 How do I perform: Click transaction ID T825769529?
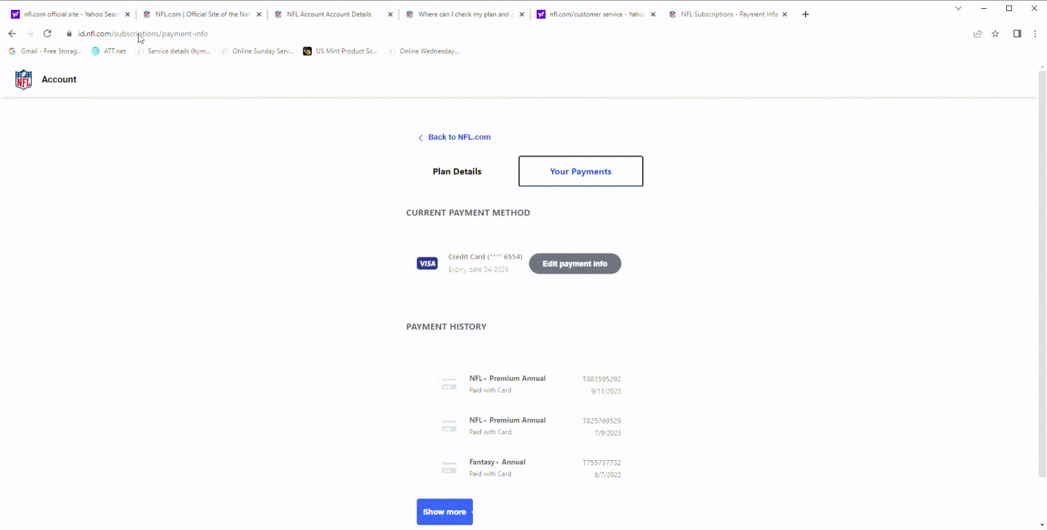(601, 421)
